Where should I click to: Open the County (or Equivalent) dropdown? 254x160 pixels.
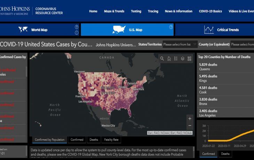[x=242, y=45]
